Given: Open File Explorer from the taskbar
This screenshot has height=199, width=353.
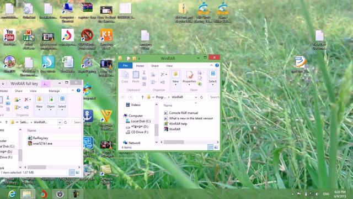Looking at the screenshot, I should (27, 194).
